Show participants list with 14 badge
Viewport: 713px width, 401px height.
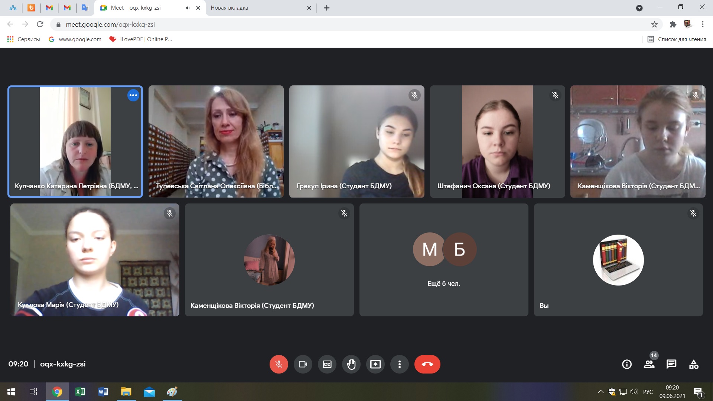click(649, 364)
